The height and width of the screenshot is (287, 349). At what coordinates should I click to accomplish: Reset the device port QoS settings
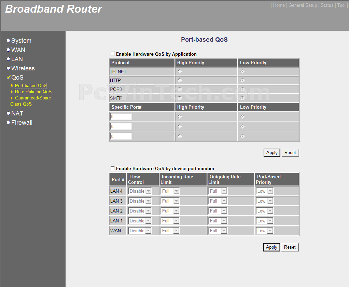(290, 247)
